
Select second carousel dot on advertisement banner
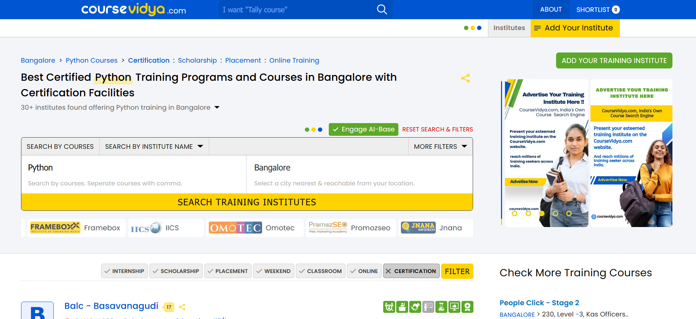coord(528,214)
